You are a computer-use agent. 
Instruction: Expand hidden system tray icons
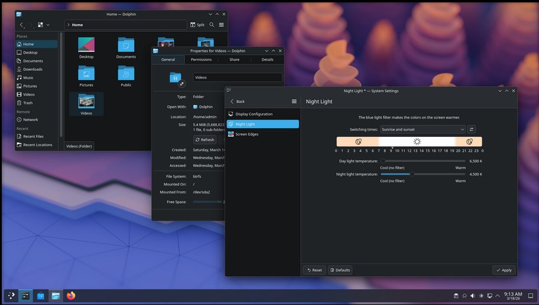pos(498,296)
